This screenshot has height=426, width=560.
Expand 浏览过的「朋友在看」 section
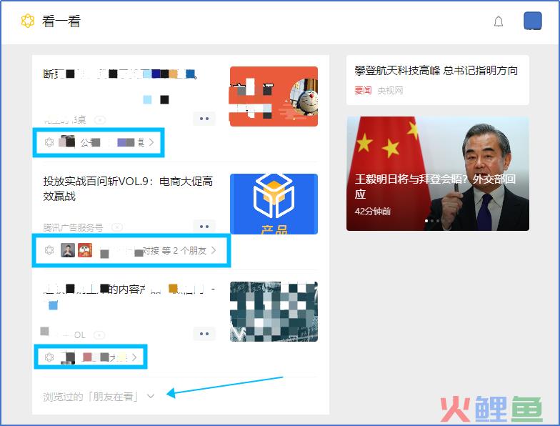[x=99, y=396]
